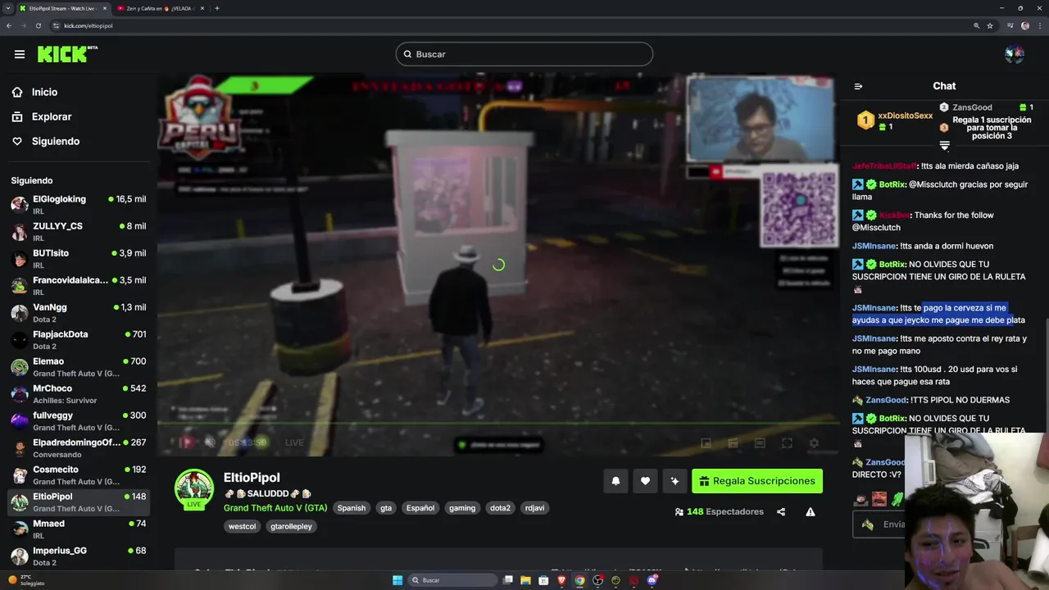Image resolution: width=1049 pixels, height=590 pixels.
Task: Open File Explorer from taskbar
Action: [525, 580]
